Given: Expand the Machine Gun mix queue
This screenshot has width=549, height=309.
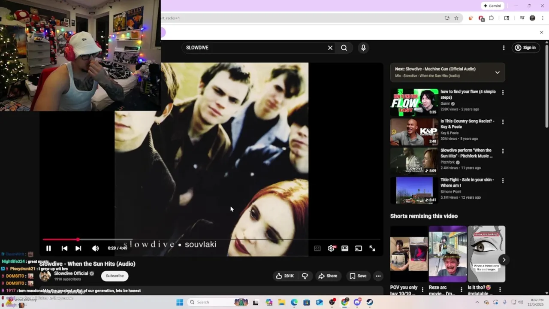Looking at the screenshot, I should pyautogui.click(x=498, y=72).
